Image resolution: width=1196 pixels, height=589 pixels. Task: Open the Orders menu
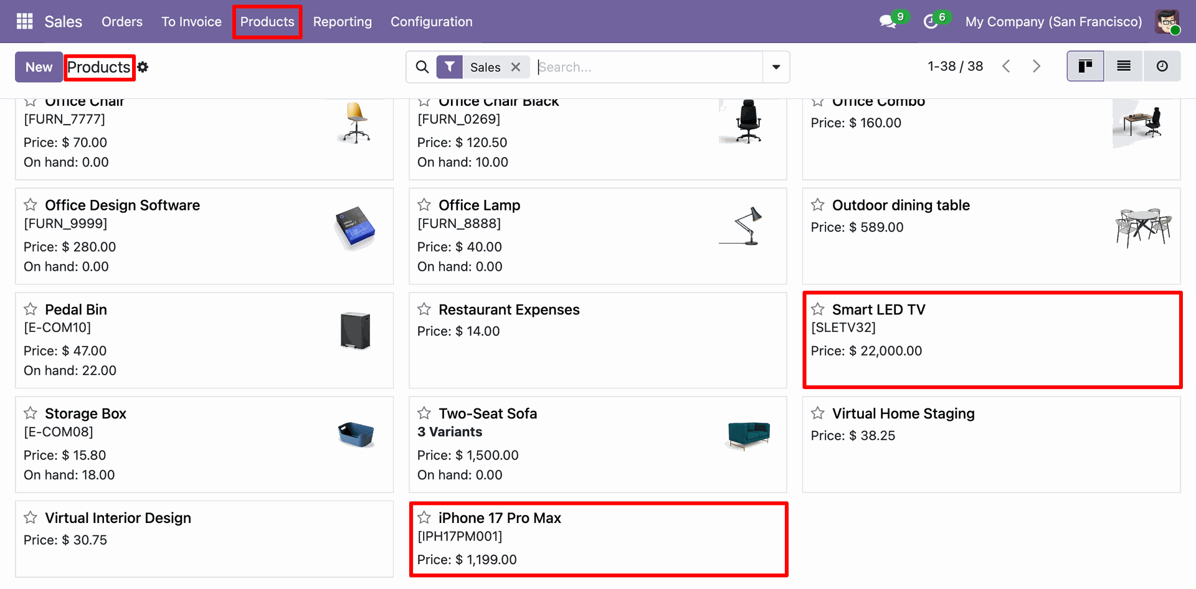[x=122, y=22]
